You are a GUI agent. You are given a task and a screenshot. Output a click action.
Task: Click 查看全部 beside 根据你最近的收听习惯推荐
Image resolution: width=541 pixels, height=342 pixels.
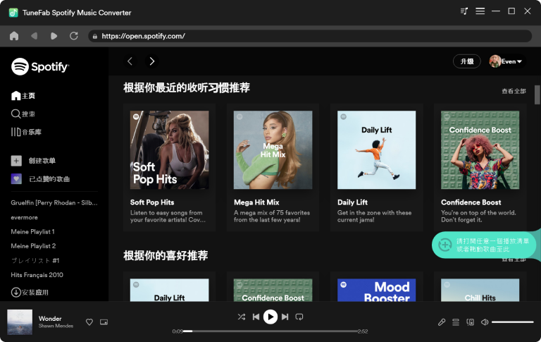[x=514, y=91]
